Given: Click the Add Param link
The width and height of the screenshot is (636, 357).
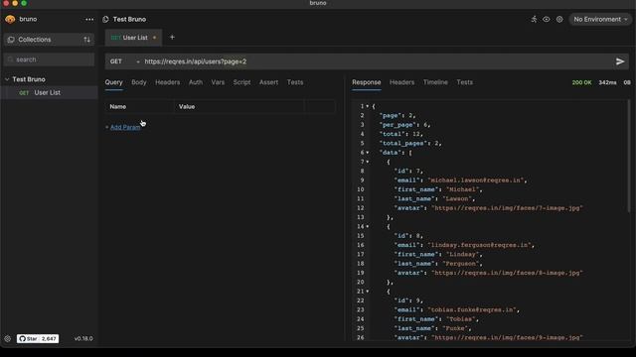Looking at the screenshot, I should click(125, 127).
